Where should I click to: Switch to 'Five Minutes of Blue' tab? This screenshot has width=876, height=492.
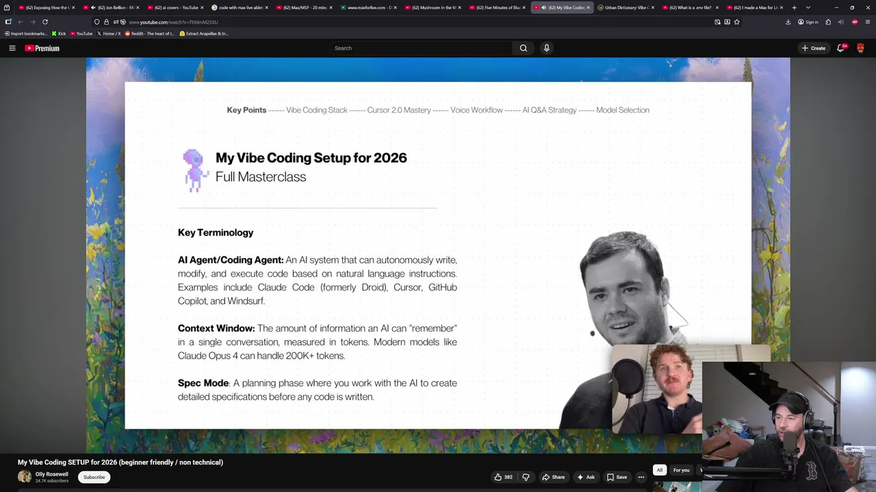(x=496, y=8)
